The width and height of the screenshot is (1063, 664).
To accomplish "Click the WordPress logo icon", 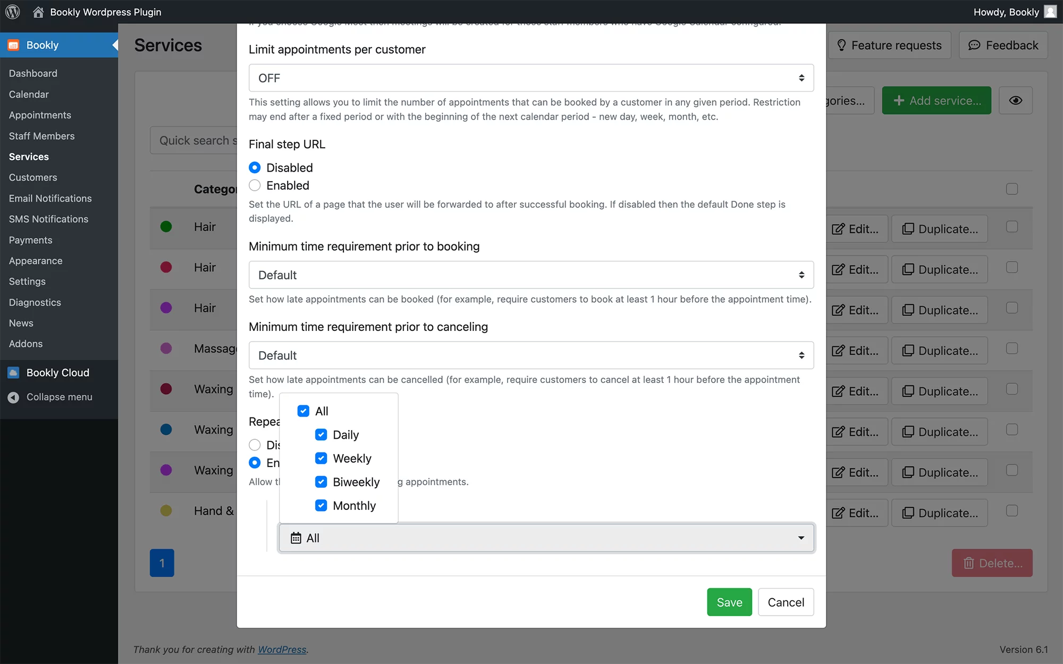I will pos(13,12).
